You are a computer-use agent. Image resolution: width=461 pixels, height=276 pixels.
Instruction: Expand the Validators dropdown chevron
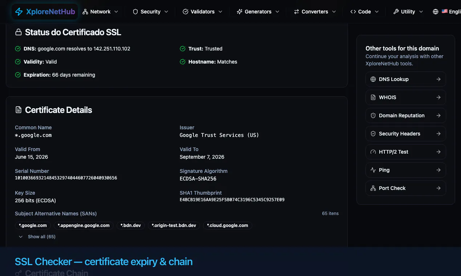click(x=220, y=12)
